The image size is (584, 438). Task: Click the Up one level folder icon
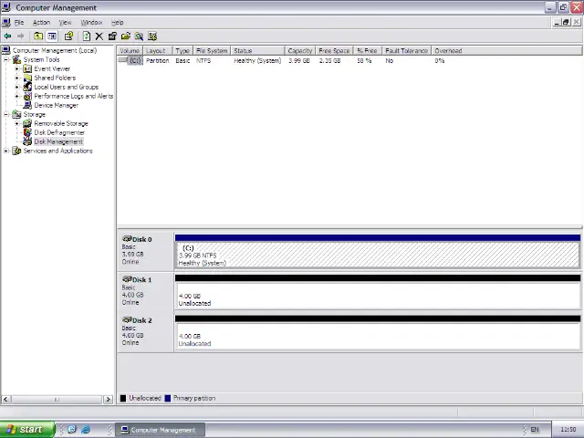click(x=38, y=36)
